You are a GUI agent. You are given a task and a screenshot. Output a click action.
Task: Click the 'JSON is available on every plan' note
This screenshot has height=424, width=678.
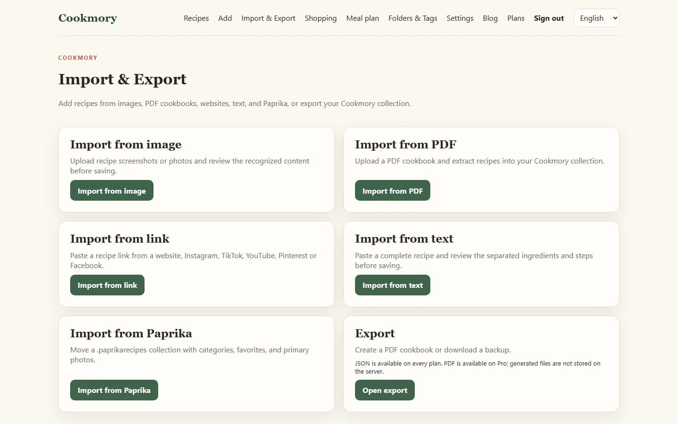click(477, 367)
